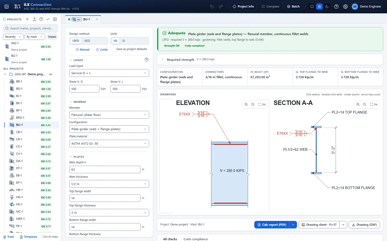
Task: Expand the Required strength section
Action: pos(270,59)
